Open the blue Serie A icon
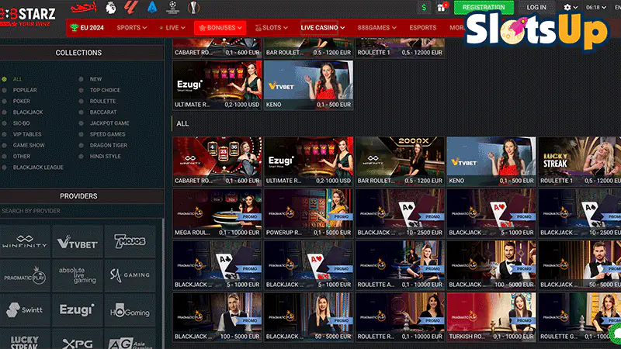The height and width of the screenshot is (349, 621). point(152,8)
